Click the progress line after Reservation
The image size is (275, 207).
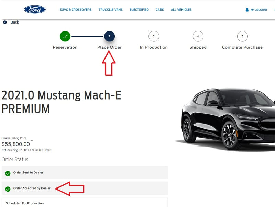[87, 36]
